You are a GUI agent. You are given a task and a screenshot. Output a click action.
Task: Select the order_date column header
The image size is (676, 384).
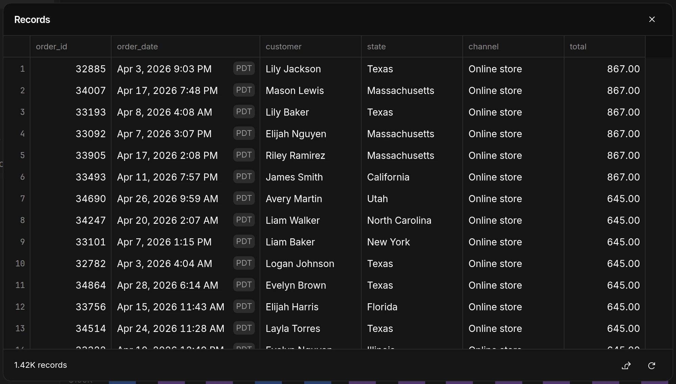click(186, 47)
